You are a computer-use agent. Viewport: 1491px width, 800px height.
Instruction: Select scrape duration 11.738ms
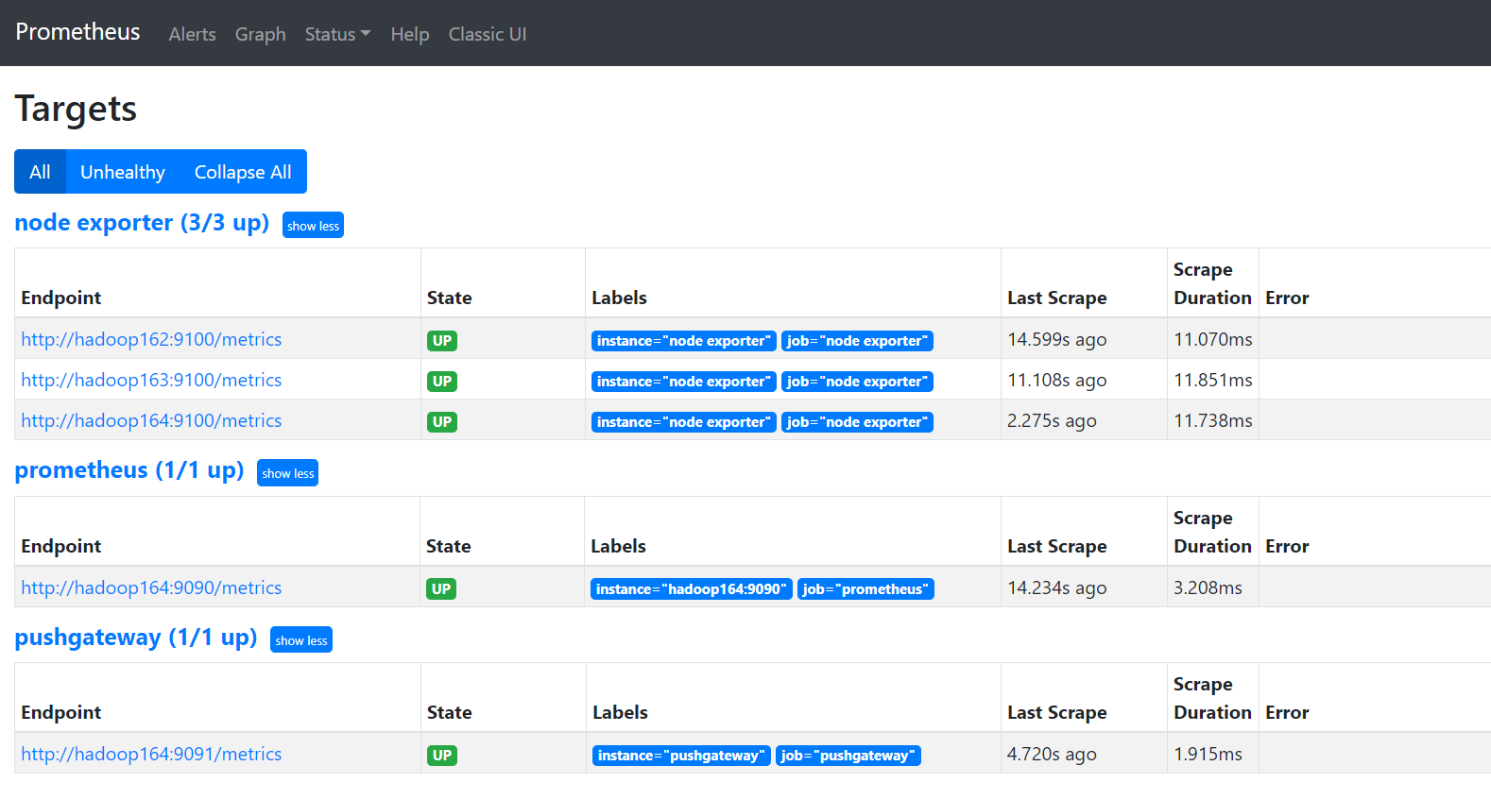tap(1213, 420)
